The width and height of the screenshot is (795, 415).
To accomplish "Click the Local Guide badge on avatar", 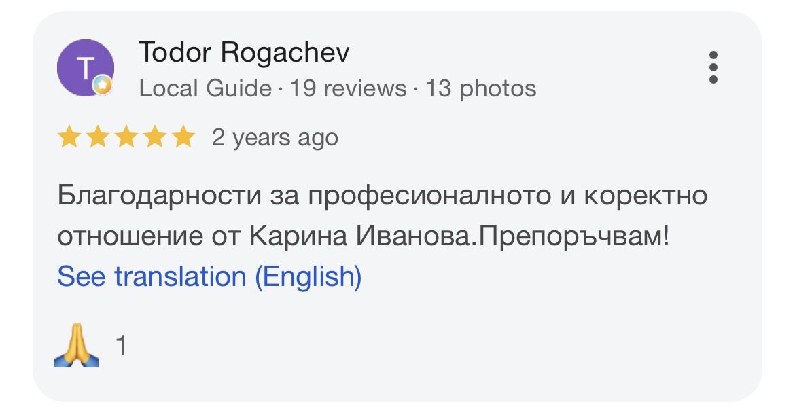I will pyautogui.click(x=103, y=85).
